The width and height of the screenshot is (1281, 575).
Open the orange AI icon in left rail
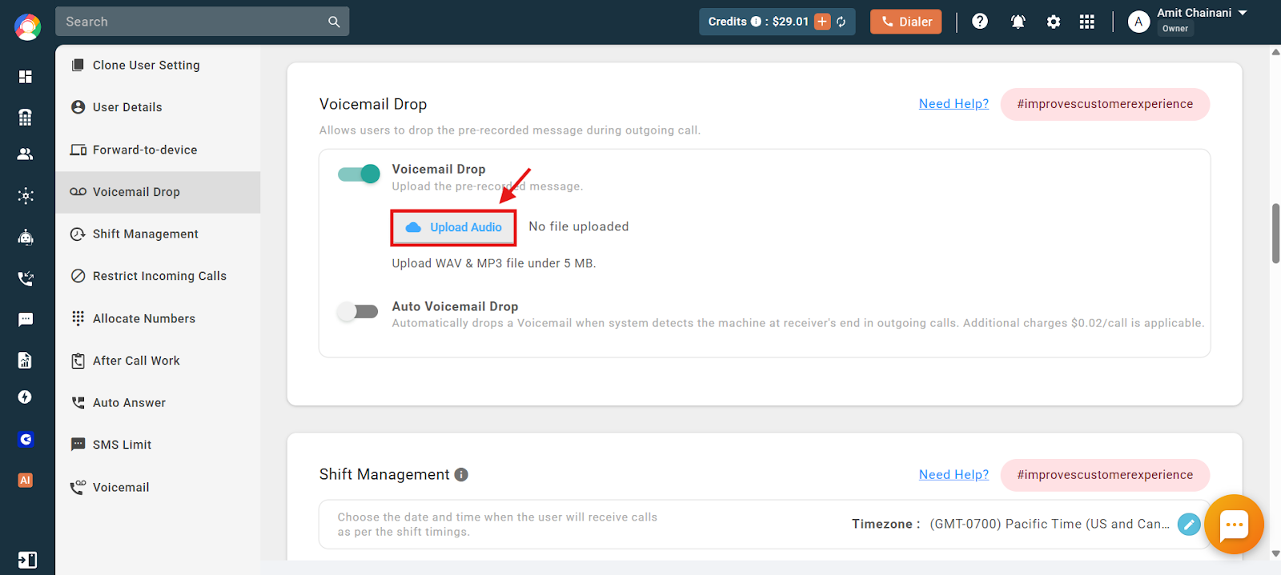click(26, 480)
